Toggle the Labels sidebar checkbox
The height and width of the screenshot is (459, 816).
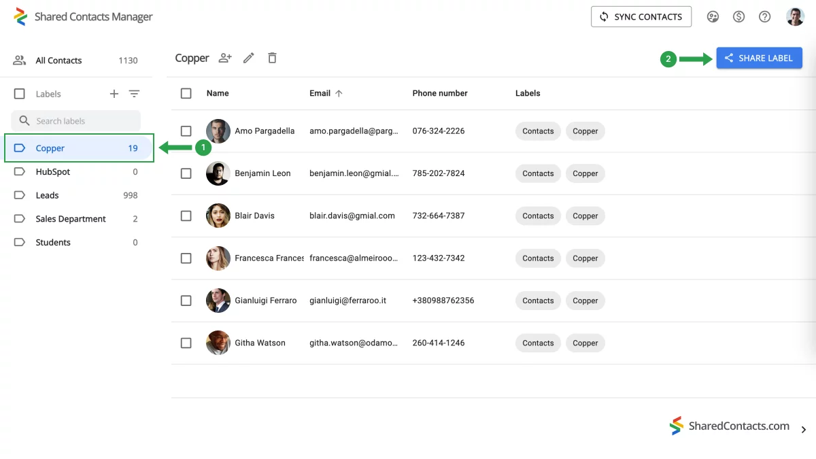pos(20,94)
